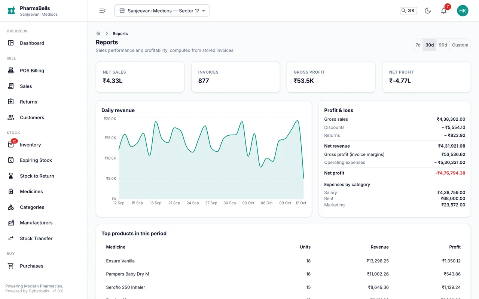Viewport: 479px width, 299px height.
Task: Click the Categories shapes icon
Action: pyautogui.click(x=11, y=207)
